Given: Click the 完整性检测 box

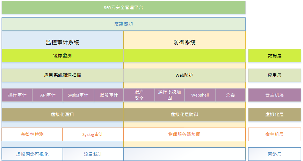Looking at the screenshot, I should click(x=32, y=134).
